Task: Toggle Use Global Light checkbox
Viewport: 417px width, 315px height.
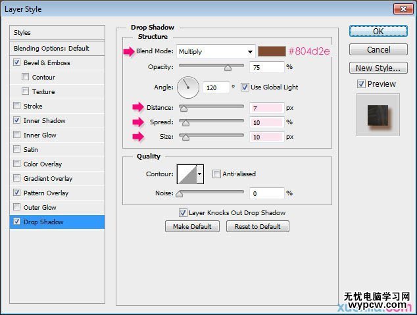Action: click(x=245, y=87)
